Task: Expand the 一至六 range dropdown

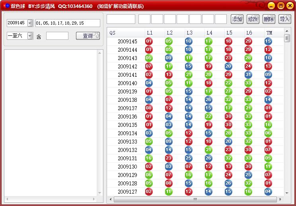Action: point(30,36)
